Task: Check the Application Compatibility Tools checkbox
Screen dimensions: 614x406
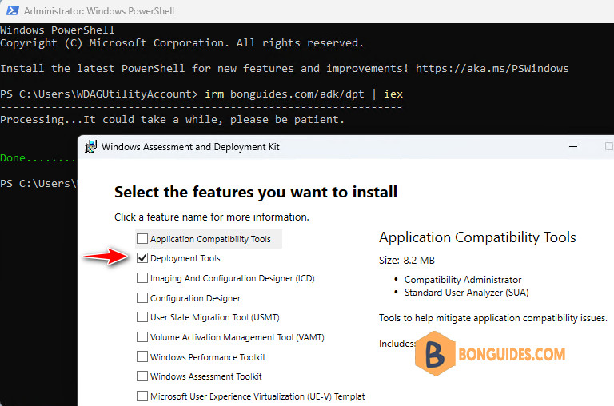Action: (142, 238)
